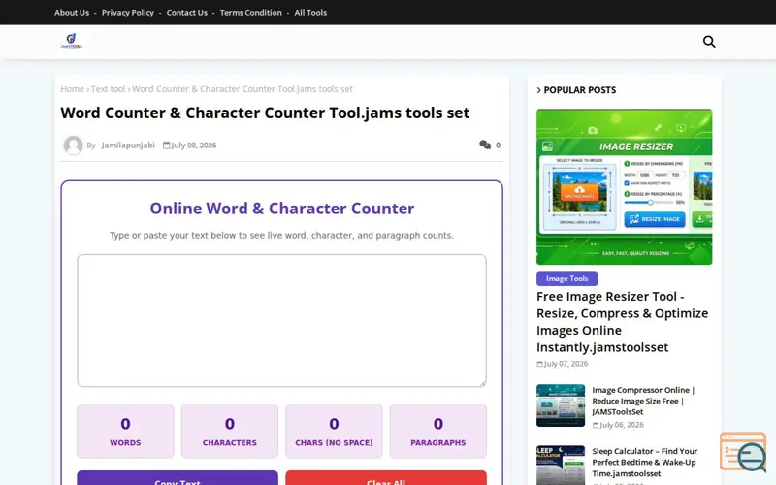Open Image Compressor Online post link
776x485 pixels.
point(643,401)
